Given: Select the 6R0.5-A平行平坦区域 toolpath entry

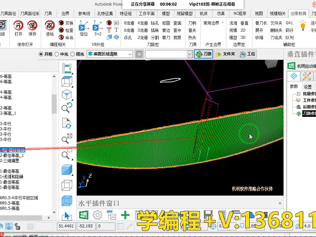Looking at the screenshot, I should pyautogui.click(x=19, y=198).
